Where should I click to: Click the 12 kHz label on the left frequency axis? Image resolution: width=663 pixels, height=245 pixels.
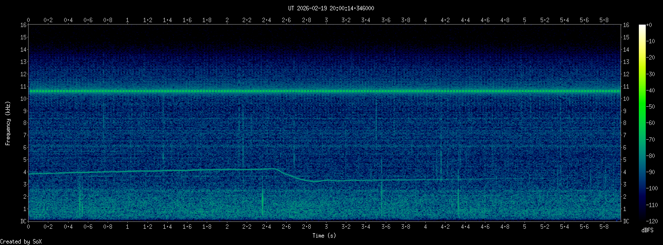[x=23, y=74]
